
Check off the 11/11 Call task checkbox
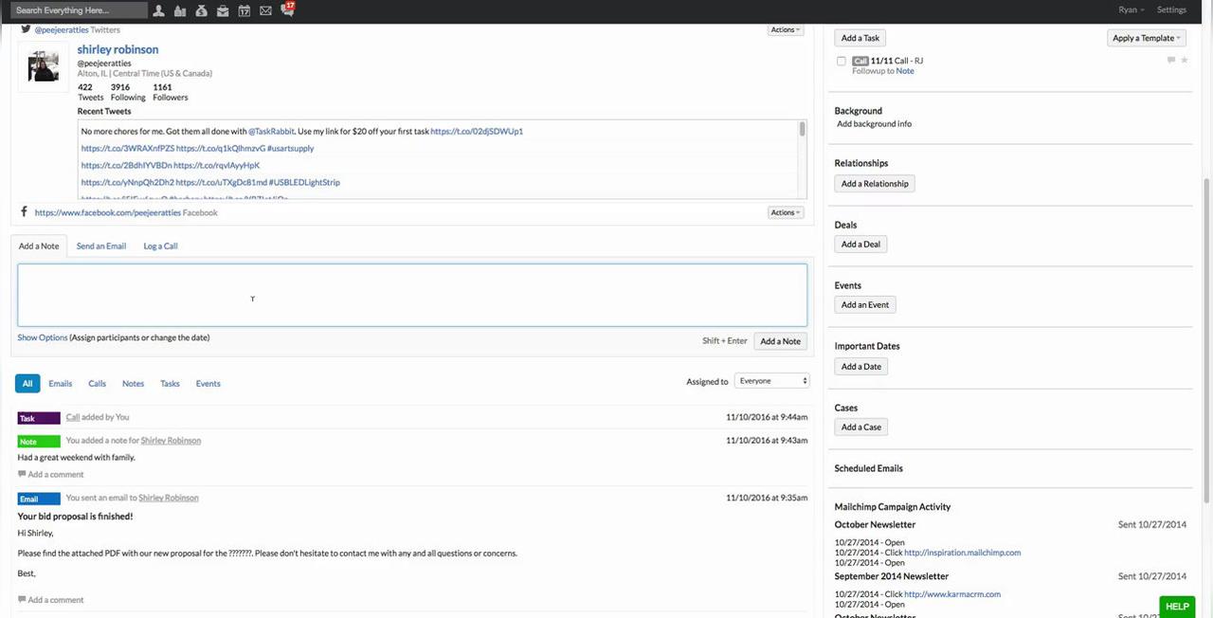(x=841, y=61)
